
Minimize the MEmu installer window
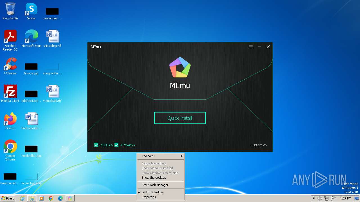coord(259,47)
